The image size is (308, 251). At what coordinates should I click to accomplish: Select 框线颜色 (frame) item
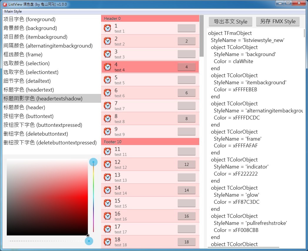point(52,55)
